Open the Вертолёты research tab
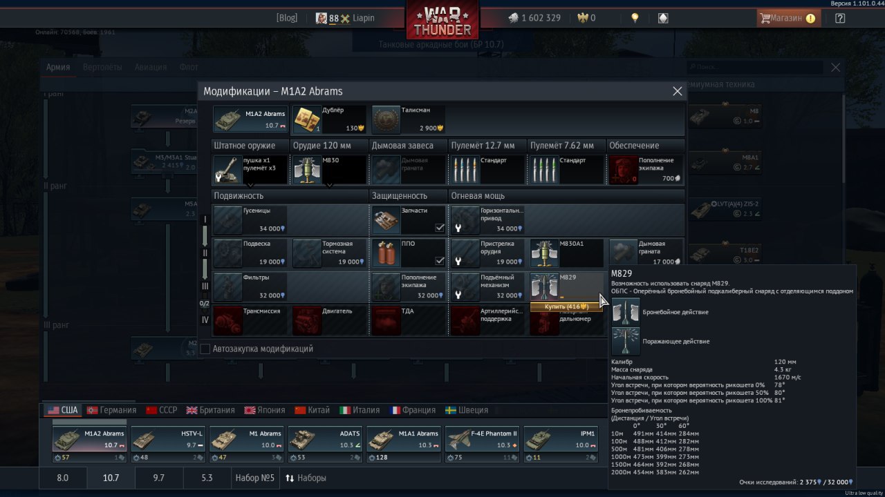885x497 pixels. tap(102, 67)
